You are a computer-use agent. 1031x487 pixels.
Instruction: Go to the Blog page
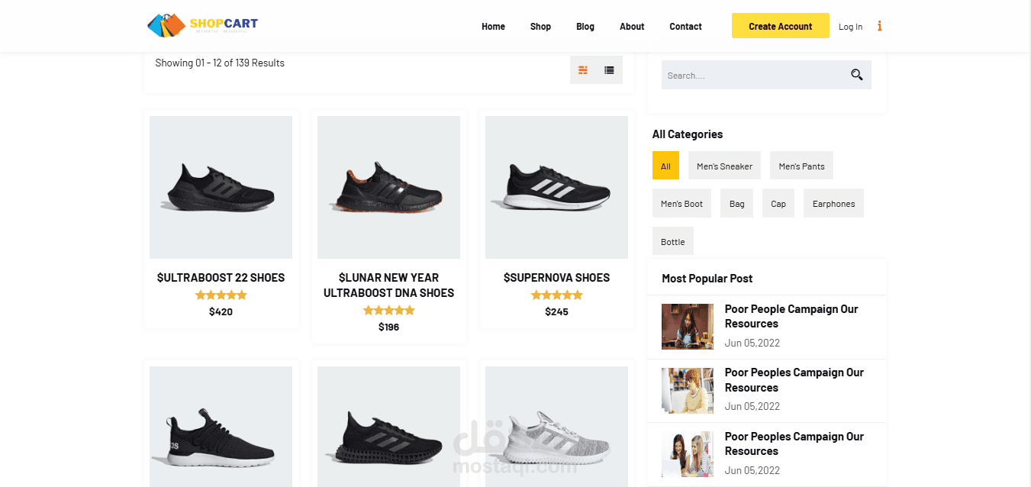point(585,27)
